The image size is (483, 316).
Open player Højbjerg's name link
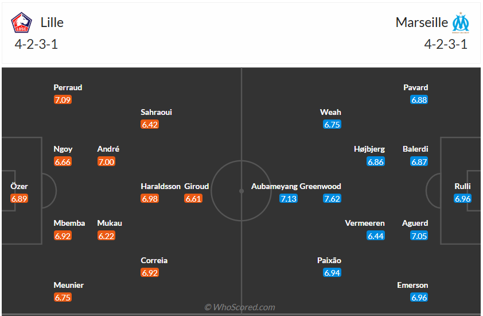369,149
